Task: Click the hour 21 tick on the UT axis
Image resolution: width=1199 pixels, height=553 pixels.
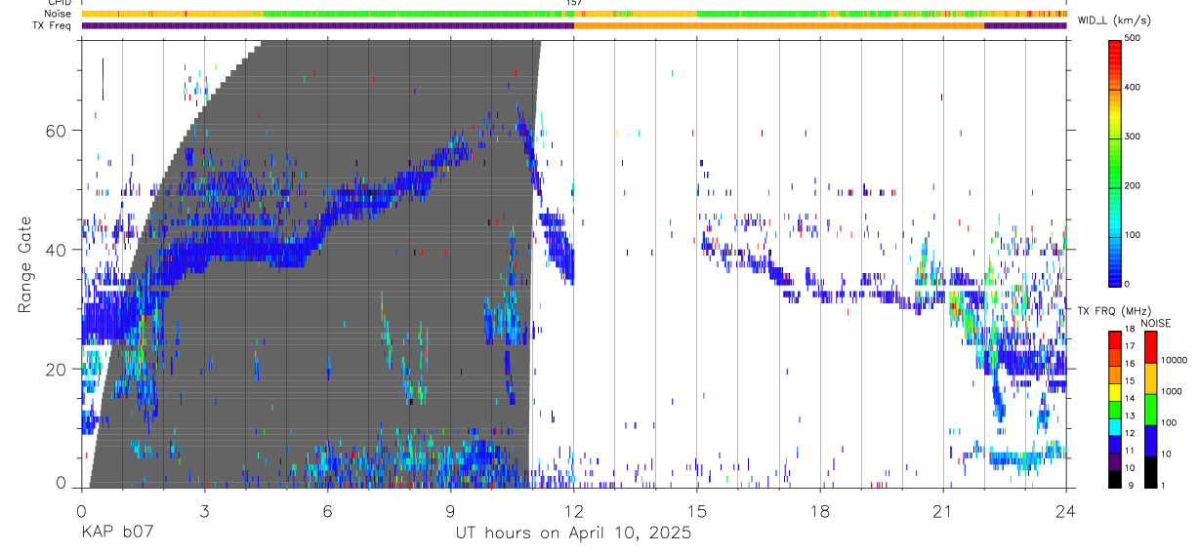Action: (943, 510)
